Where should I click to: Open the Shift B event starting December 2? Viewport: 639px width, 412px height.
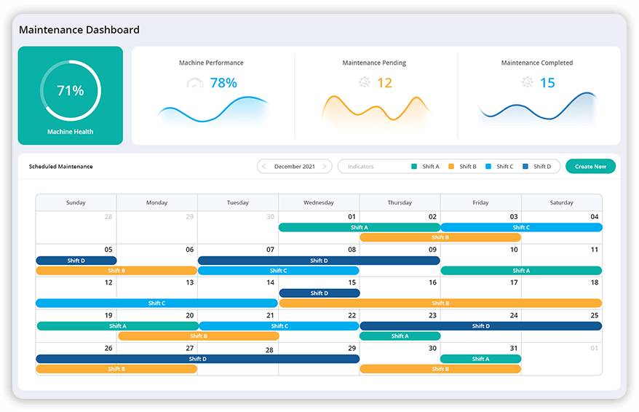coord(440,237)
